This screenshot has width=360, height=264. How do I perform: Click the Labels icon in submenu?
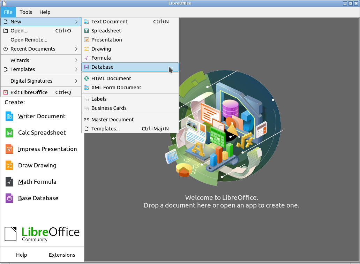click(87, 99)
